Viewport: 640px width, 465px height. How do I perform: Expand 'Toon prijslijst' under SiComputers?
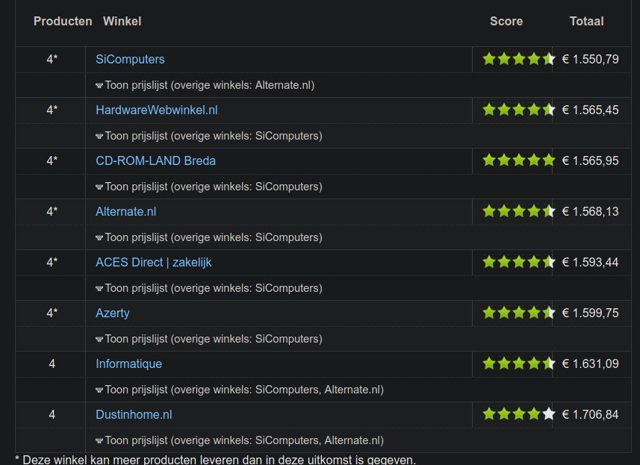point(205,85)
